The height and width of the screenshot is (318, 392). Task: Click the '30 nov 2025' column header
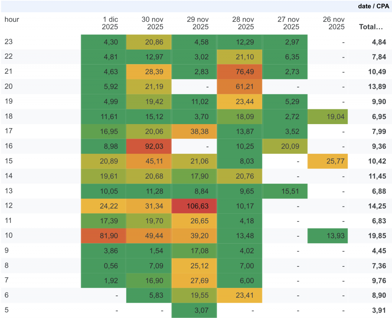(152, 23)
